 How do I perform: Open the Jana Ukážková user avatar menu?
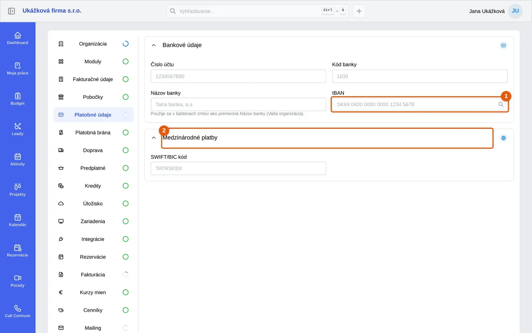click(515, 11)
